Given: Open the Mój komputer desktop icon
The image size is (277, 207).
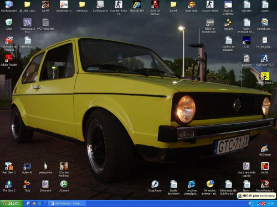Looking at the screenshot, I should [x=9, y=4].
